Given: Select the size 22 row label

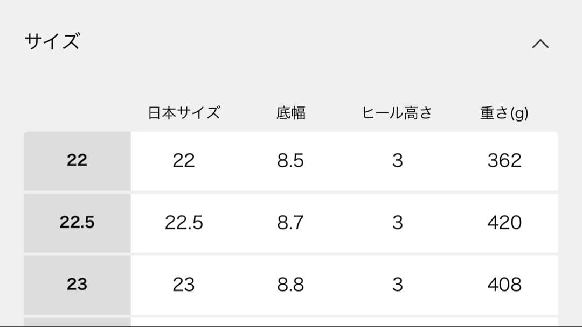Looking at the screenshot, I should (x=77, y=160).
